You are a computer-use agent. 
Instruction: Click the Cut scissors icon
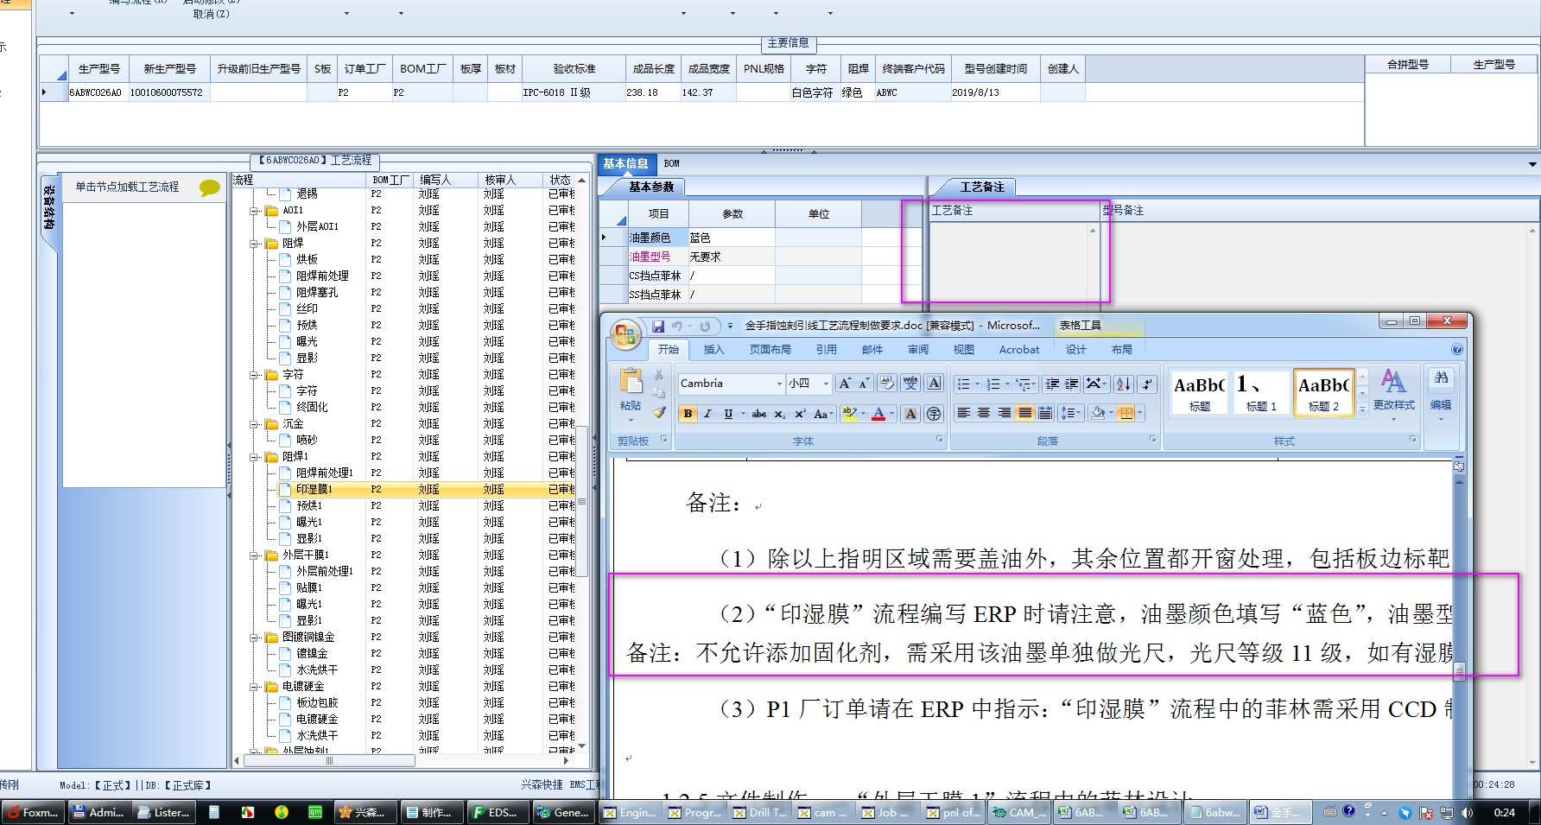pyautogui.click(x=658, y=375)
